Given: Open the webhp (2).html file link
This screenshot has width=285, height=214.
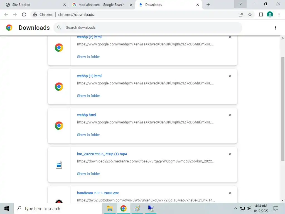Looking at the screenshot, I should coord(89,37).
